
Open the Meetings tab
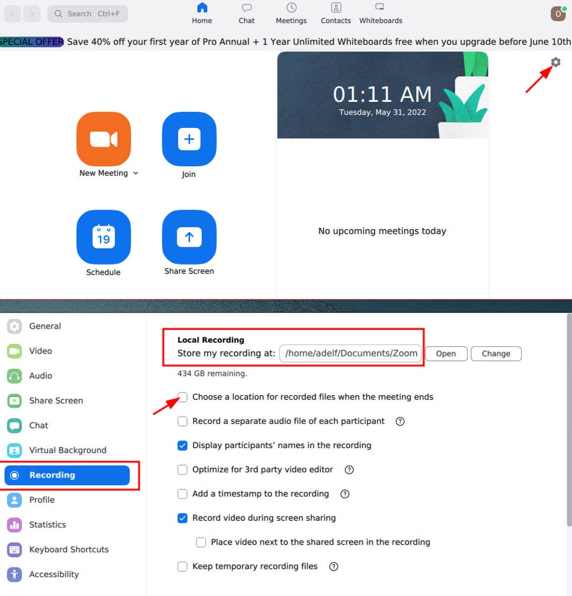(291, 14)
